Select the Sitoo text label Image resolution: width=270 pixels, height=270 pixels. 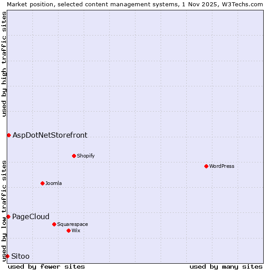click(20, 256)
